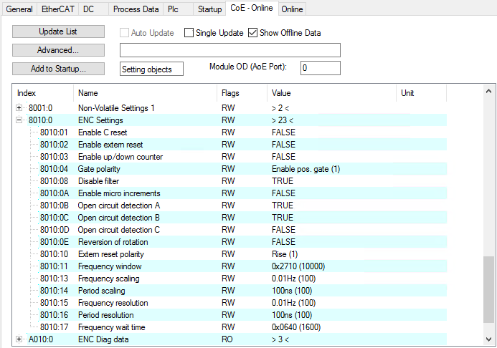Select the 8010:02 index entry
This screenshot has width=497, height=348.
pos(54,145)
